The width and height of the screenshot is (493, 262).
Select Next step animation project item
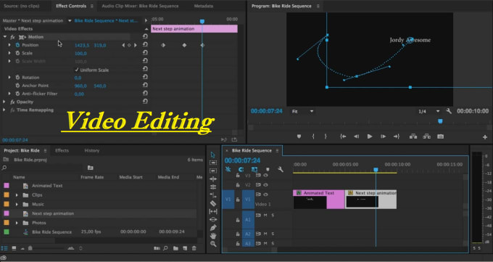point(53,213)
